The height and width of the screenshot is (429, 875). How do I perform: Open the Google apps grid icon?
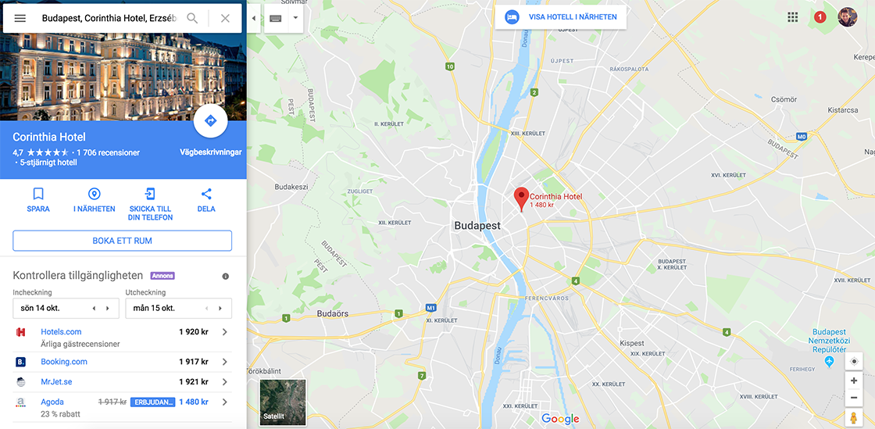pos(792,17)
